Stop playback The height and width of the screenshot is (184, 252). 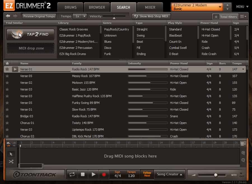[x=83, y=174]
